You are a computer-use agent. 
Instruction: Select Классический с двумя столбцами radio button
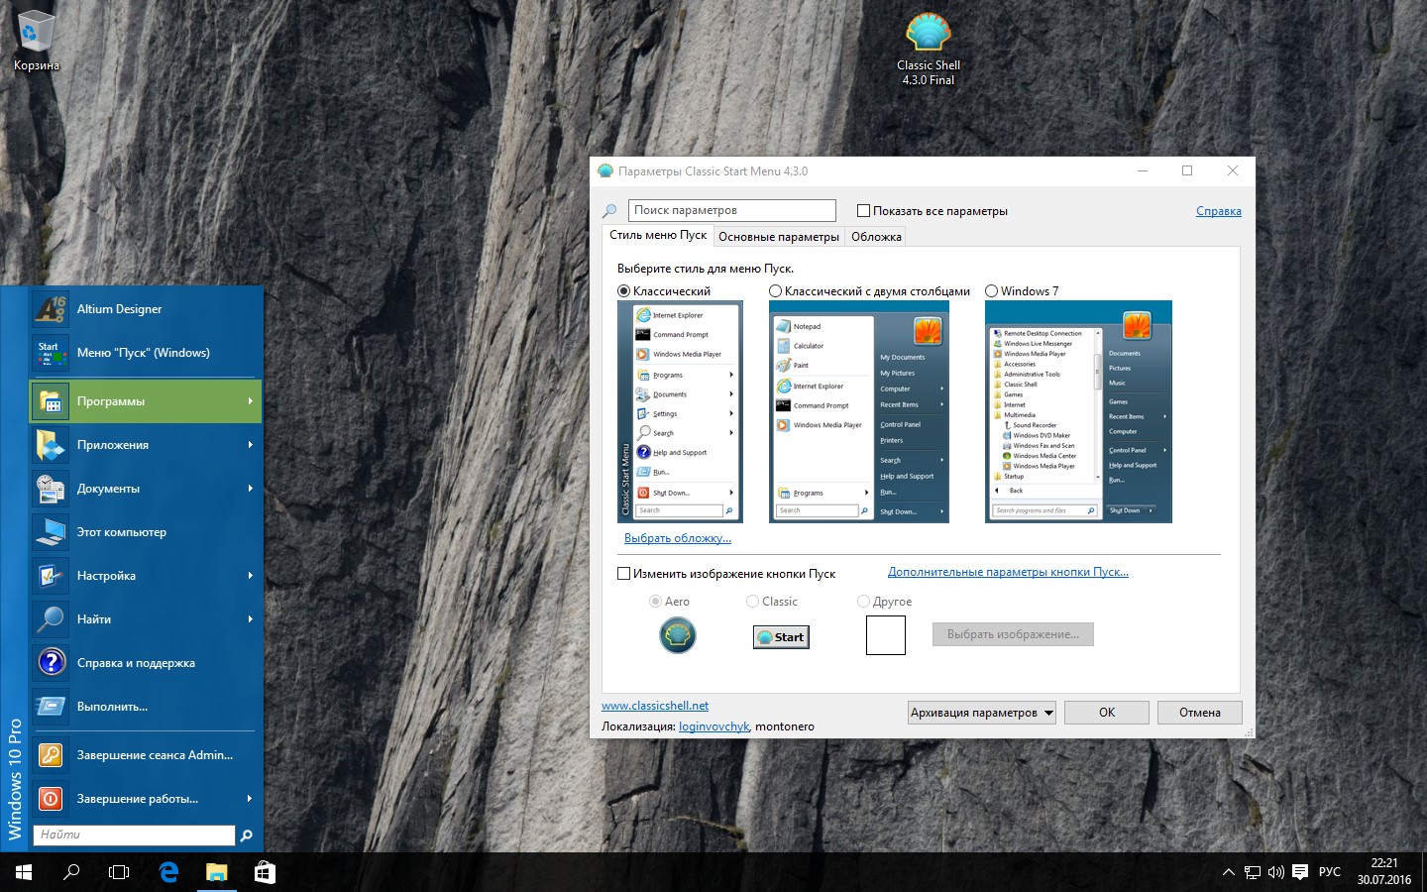pos(776,291)
